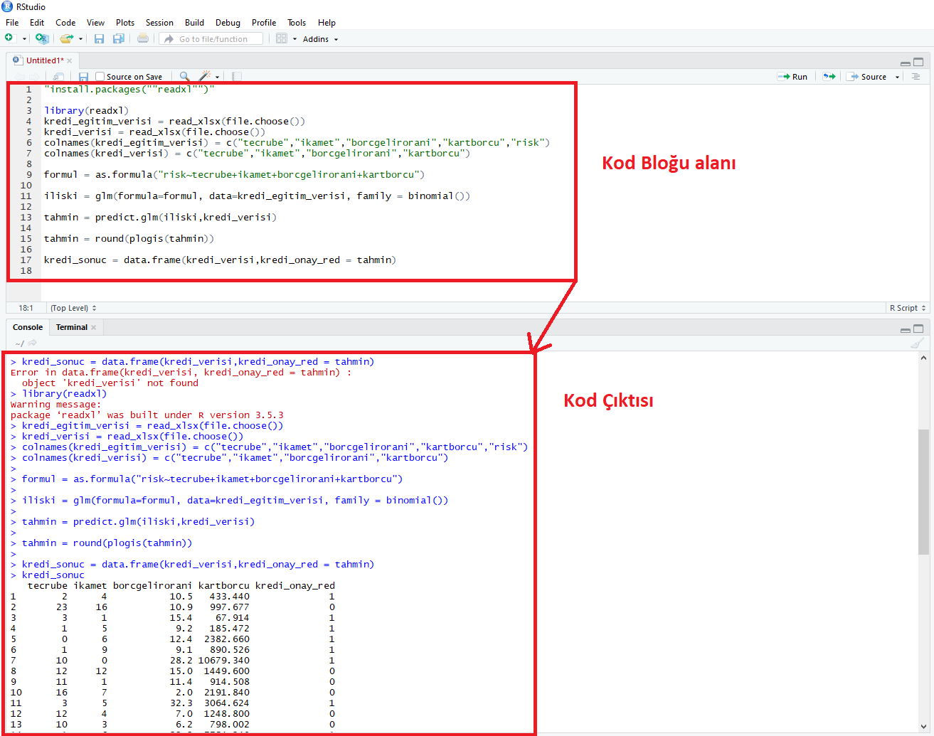Click the create R project icon
The height and width of the screenshot is (736, 934).
(x=42, y=38)
